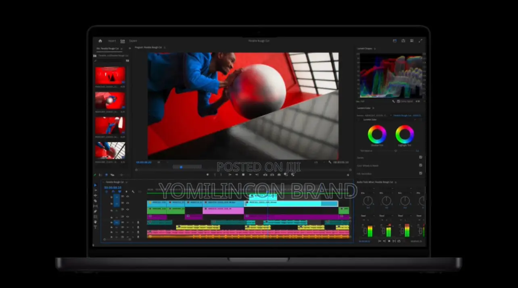Select the Ripple Edit tool
Image resolution: width=518 pixels, height=288 pixels.
pos(95,195)
